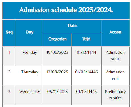
Task: Select the Action column header
Action: tap(115, 32)
